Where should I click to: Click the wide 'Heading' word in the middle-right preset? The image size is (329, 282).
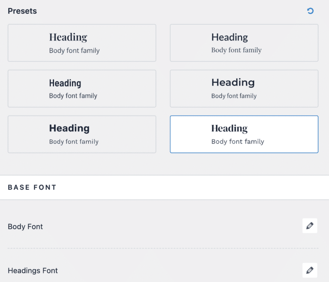233,83
